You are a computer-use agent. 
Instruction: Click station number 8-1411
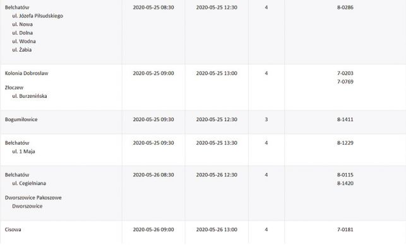(345, 119)
